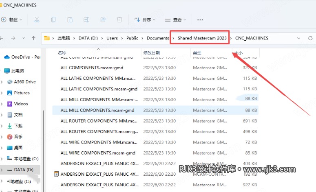Expand the Videos tree node

click(2, 104)
